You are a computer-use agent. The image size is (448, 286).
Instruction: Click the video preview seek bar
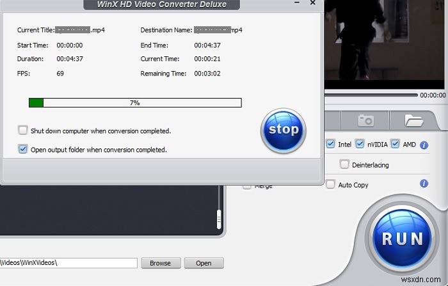[x=371, y=95]
